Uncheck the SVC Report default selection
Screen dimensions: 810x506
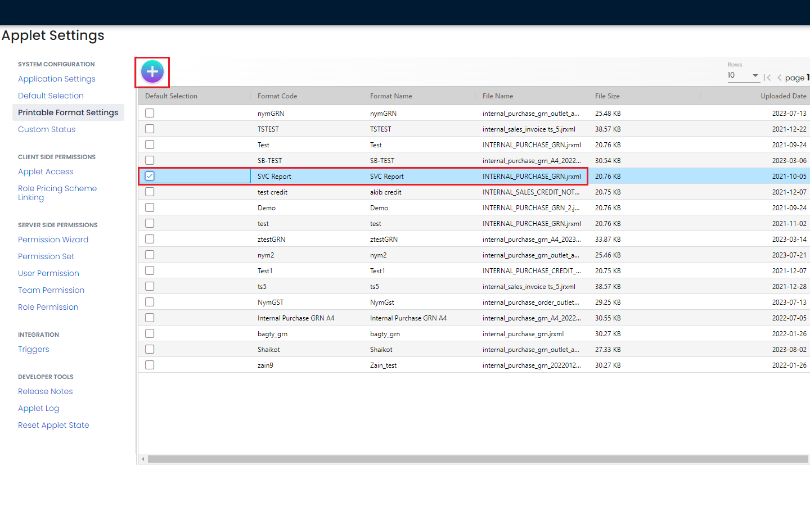pos(150,176)
